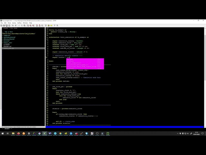Click the Load session toolbar icon

point(37,26)
